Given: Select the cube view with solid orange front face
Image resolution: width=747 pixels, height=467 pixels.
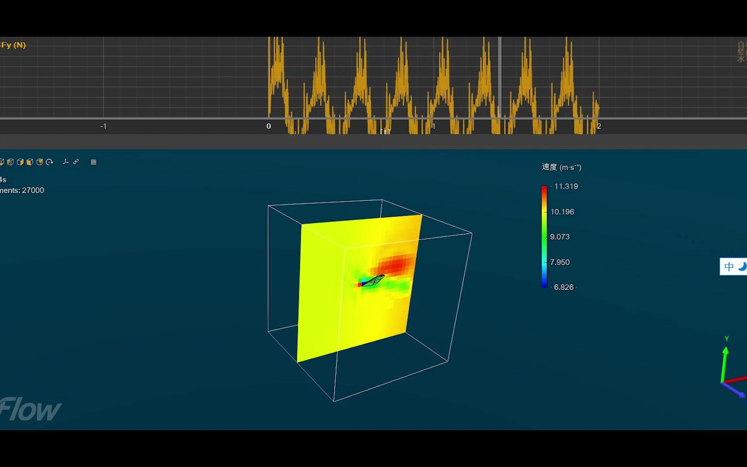Looking at the screenshot, I should point(30,162).
